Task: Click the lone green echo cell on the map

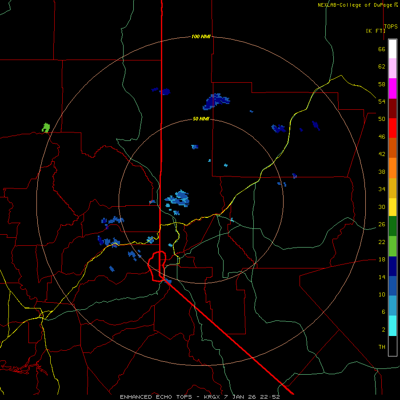Action: [46, 128]
